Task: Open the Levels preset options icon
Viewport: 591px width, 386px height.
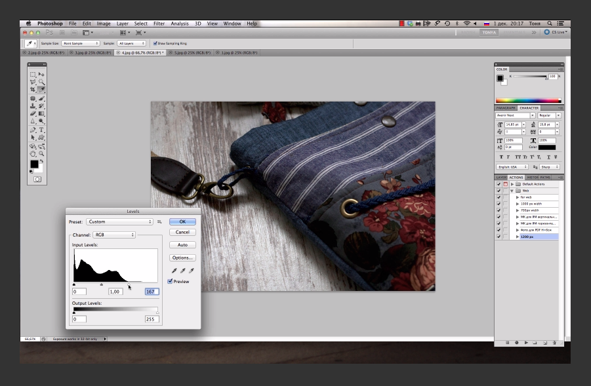Action: 159,222
